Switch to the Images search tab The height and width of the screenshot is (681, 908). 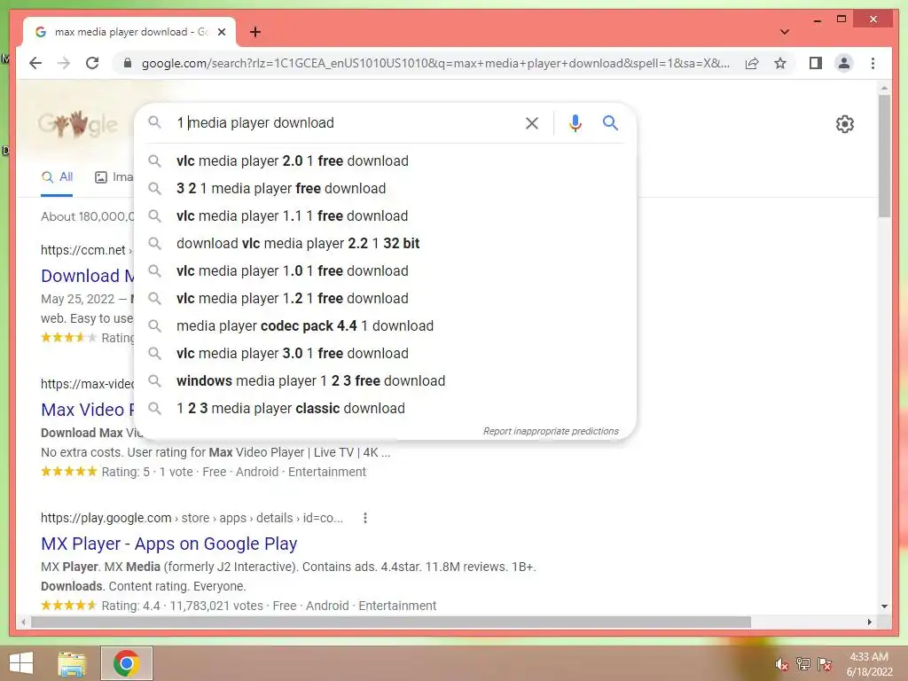pos(114,177)
